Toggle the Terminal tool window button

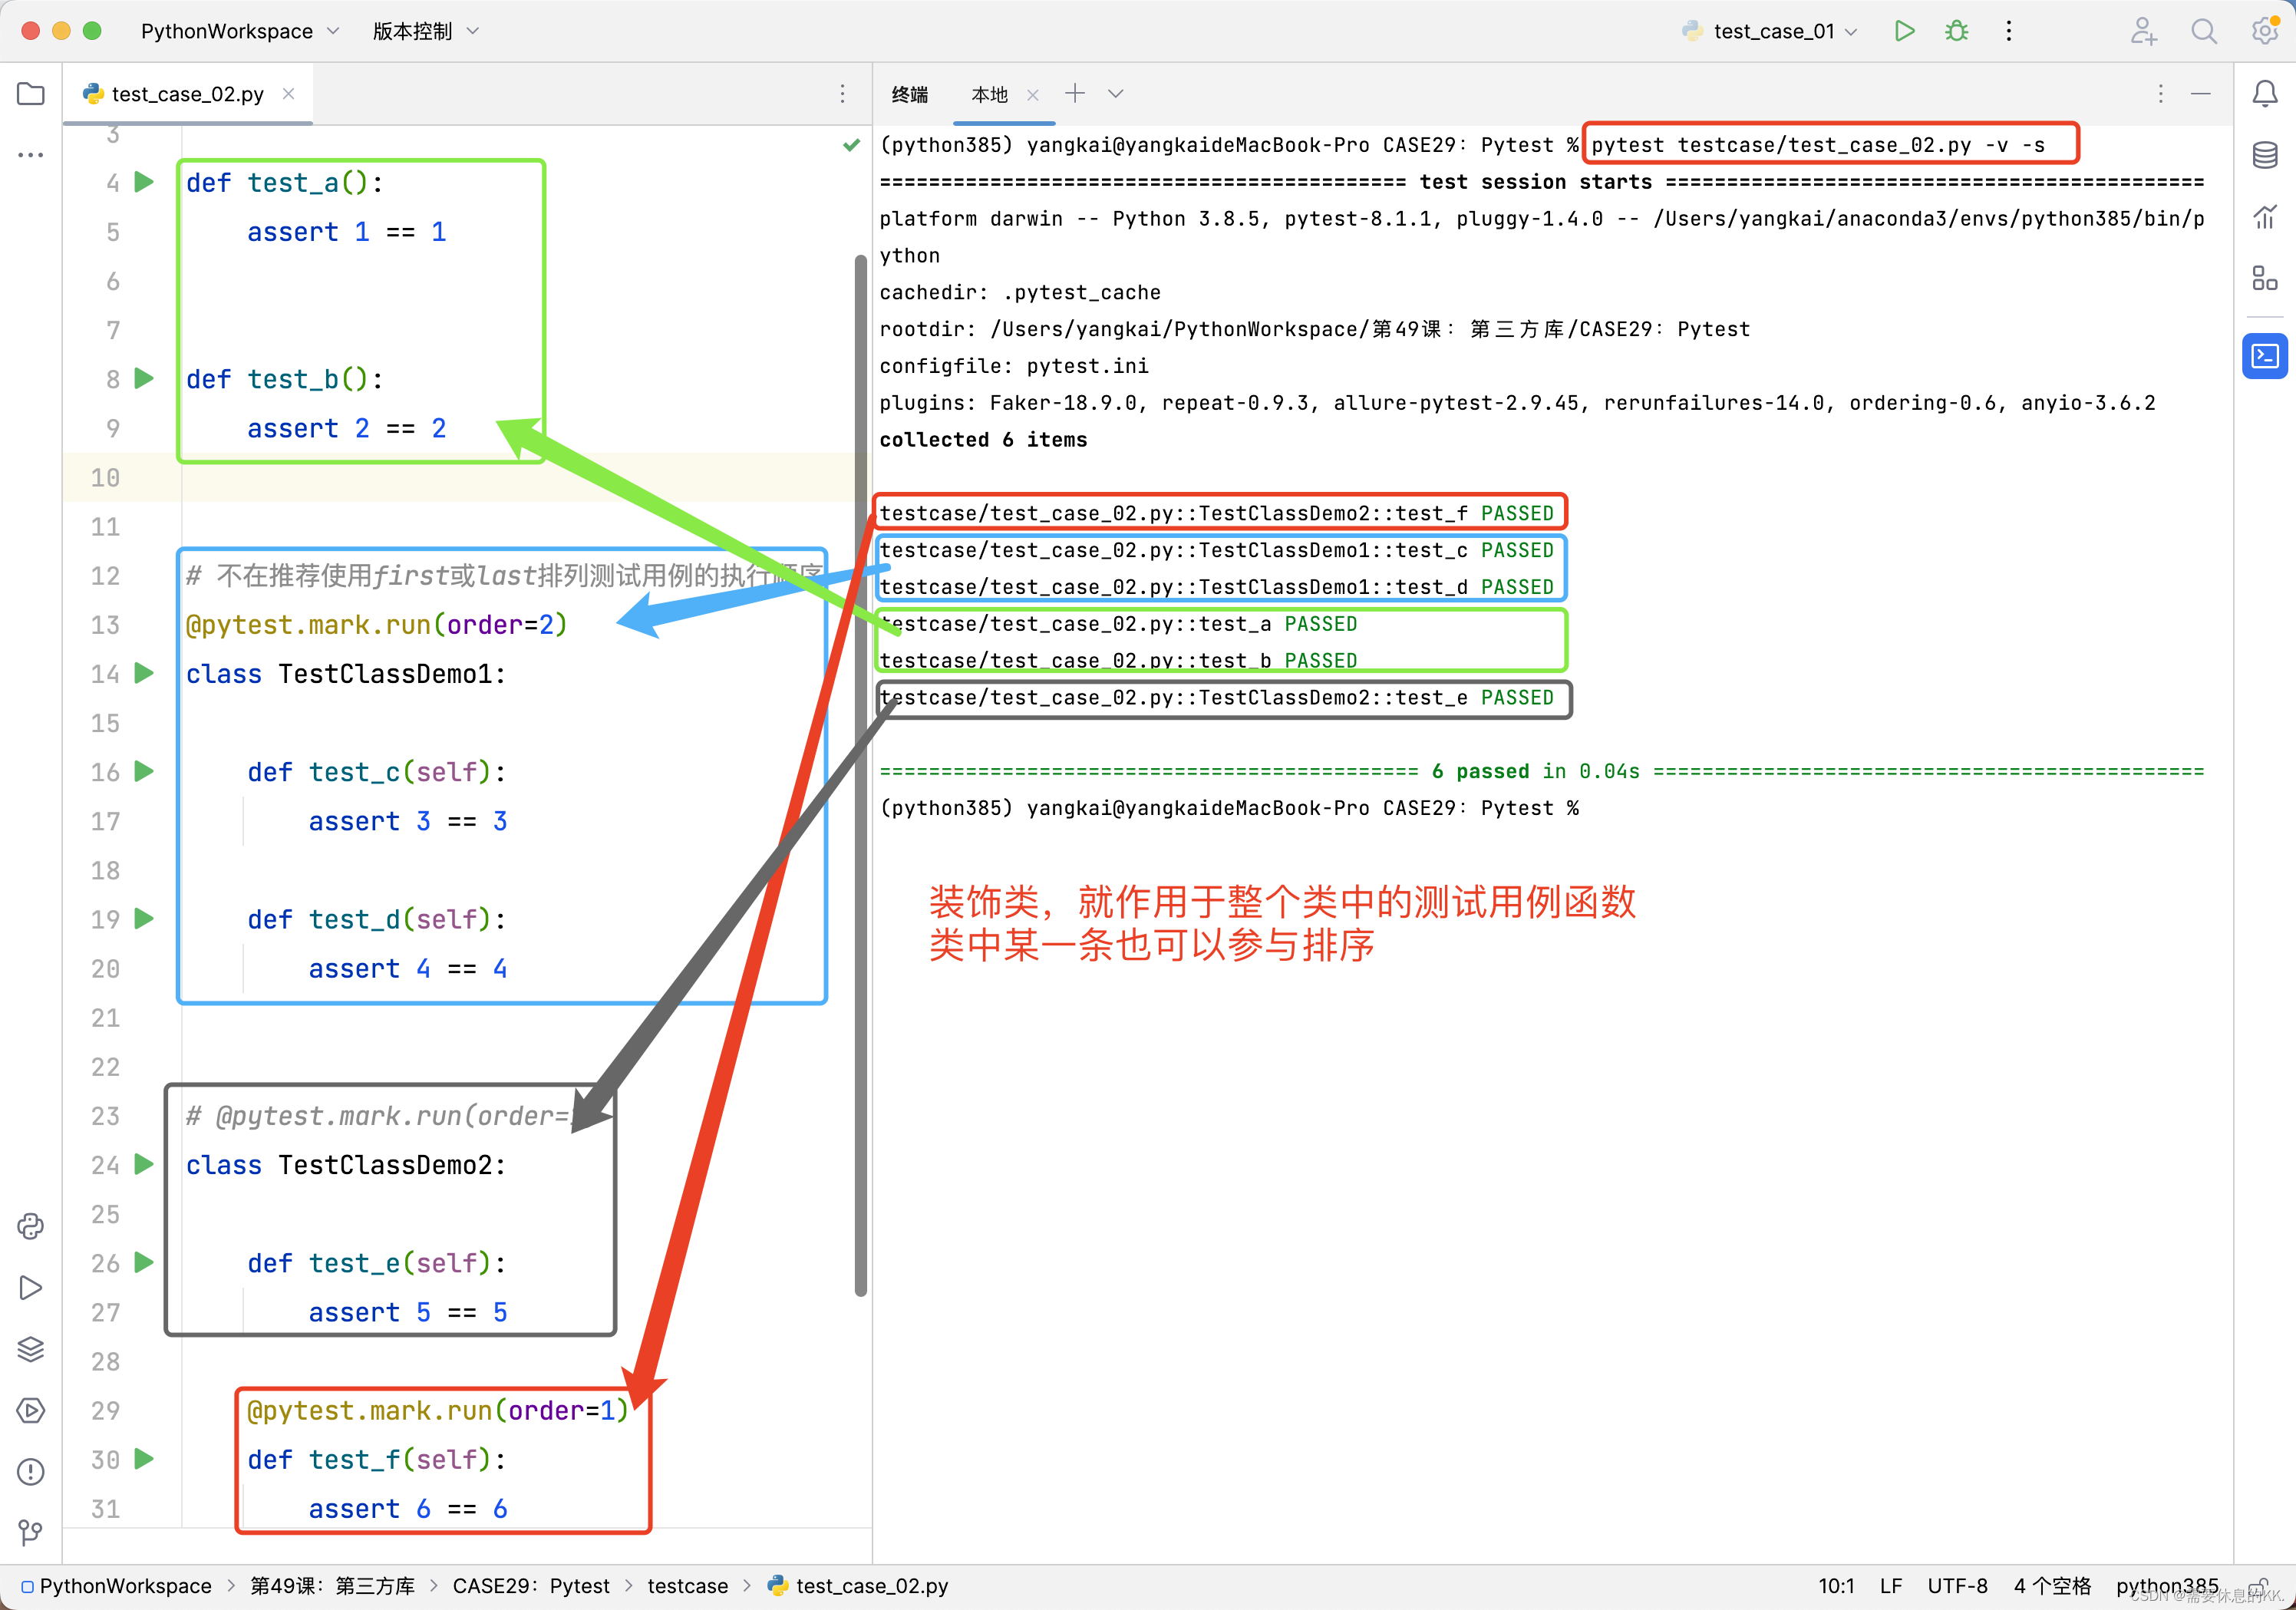coord(2265,356)
